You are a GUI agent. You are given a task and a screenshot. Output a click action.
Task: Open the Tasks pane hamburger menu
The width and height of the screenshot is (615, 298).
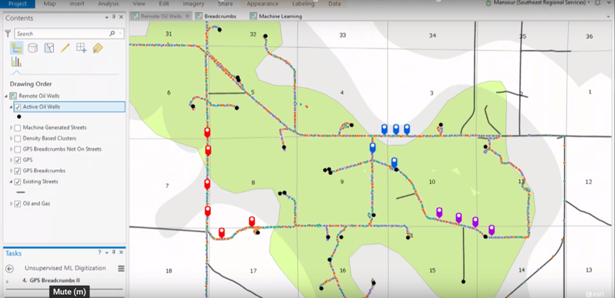coord(121,268)
